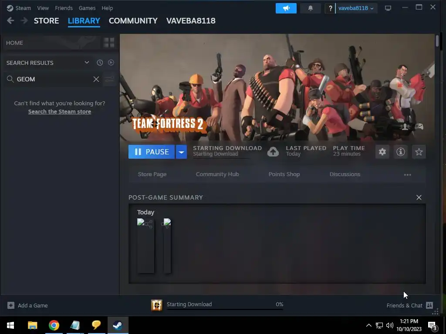Focus the library search field
Viewport: 446px width, 334px height.
54,79
